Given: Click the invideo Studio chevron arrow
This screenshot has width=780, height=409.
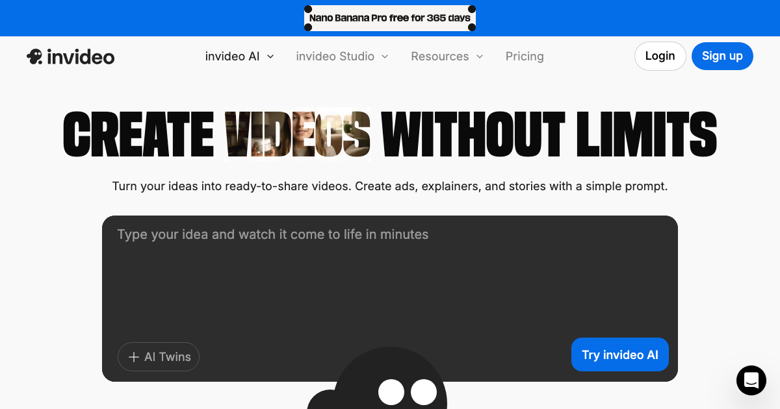Looking at the screenshot, I should tap(385, 56).
